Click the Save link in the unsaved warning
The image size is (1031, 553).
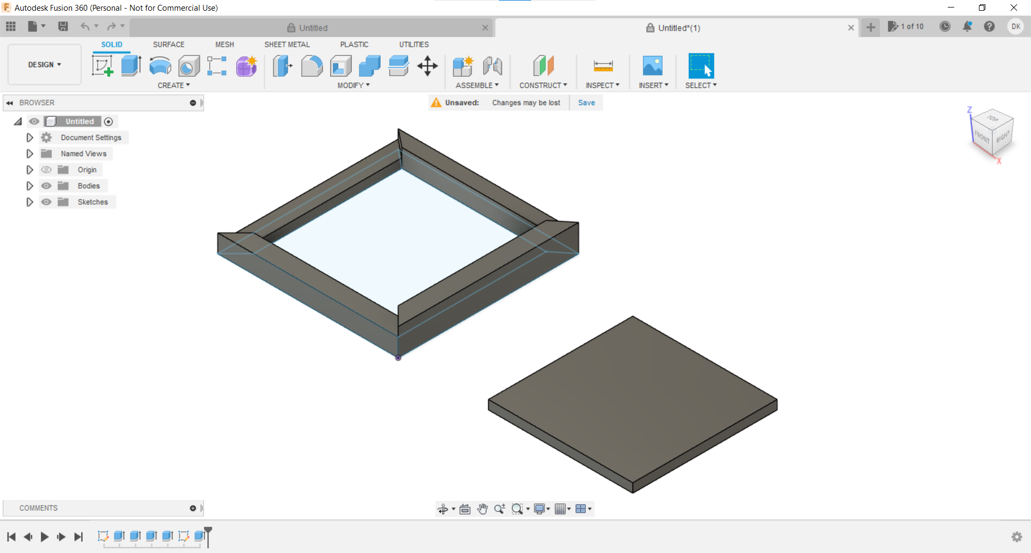pyautogui.click(x=586, y=103)
